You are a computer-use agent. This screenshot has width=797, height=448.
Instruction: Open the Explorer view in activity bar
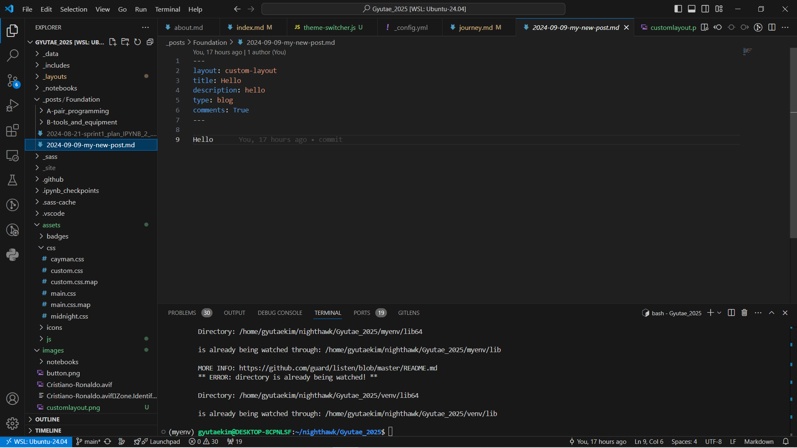[12, 30]
